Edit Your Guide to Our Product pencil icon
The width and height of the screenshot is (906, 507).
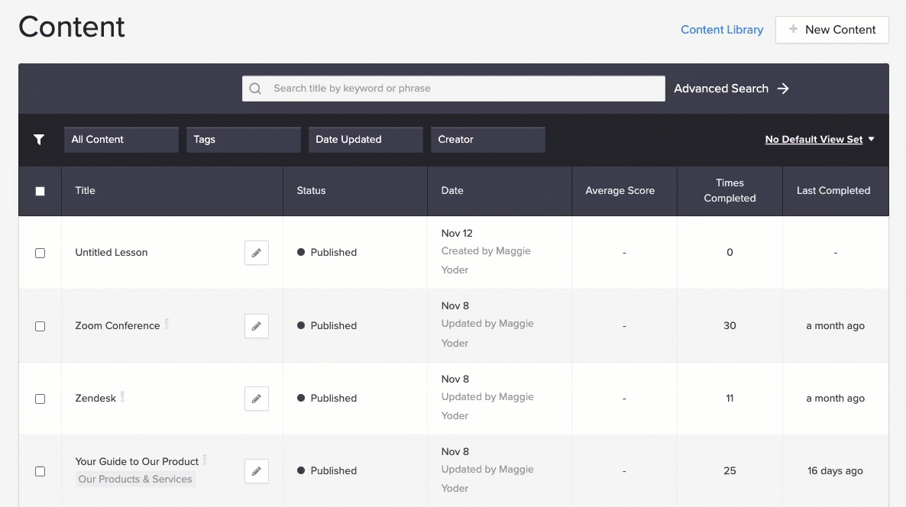pyautogui.click(x=257, y=471)
